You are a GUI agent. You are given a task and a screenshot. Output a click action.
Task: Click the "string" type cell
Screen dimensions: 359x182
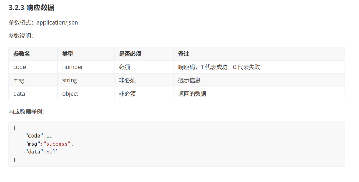point(70,80)
